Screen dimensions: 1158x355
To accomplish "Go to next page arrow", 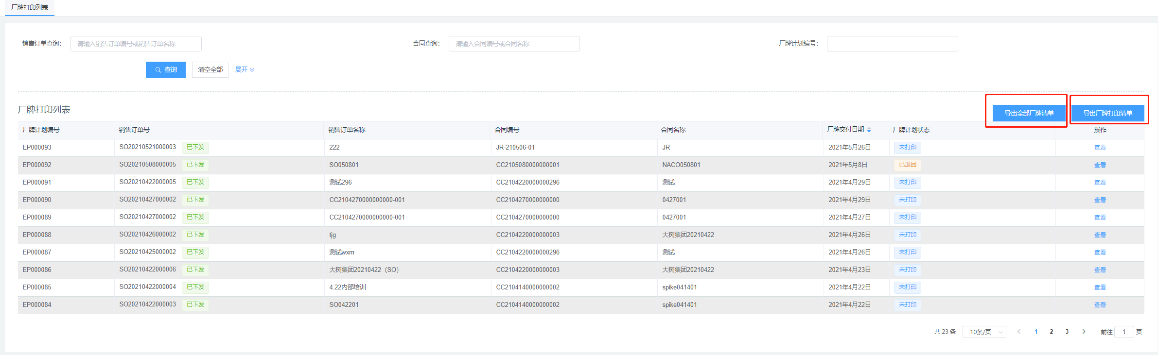I will click(1084, 332).
